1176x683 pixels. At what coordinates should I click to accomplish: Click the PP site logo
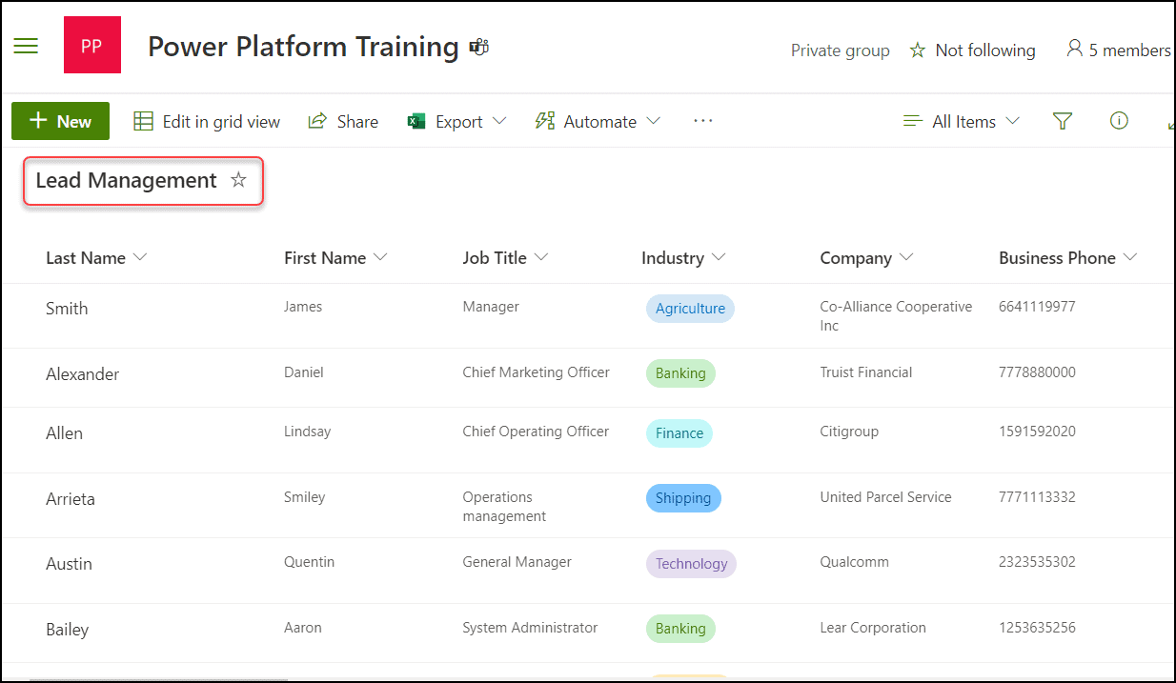(x=91, y=46)
